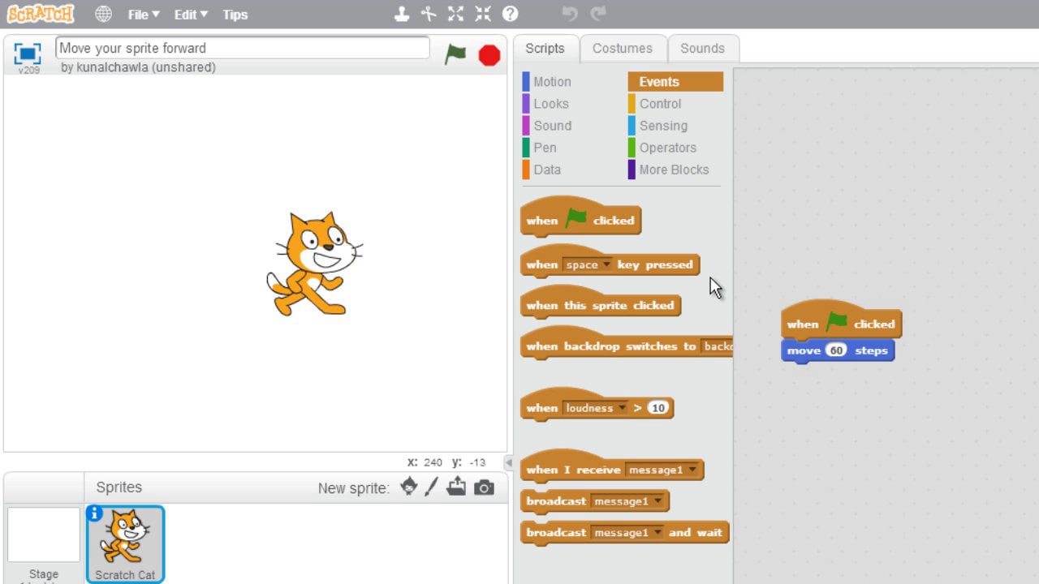
Task: Select the Delete scissors tool
Action: (429, 14)
